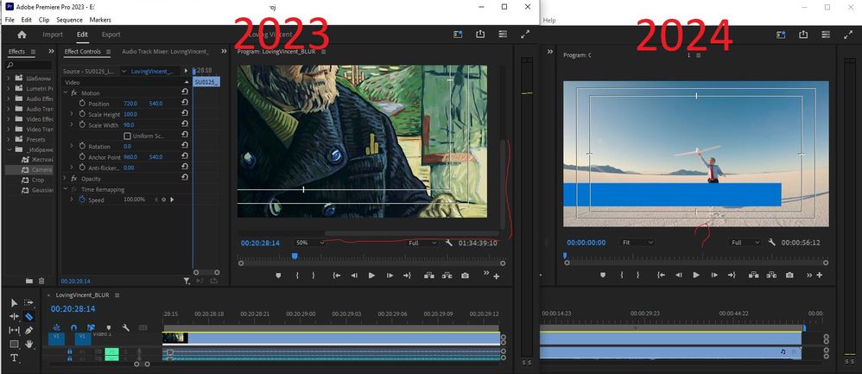Viewport: 862px width, 374px height.
Task: Toggle the Speed stopwatch under Time Remapping
Action: 82,200
